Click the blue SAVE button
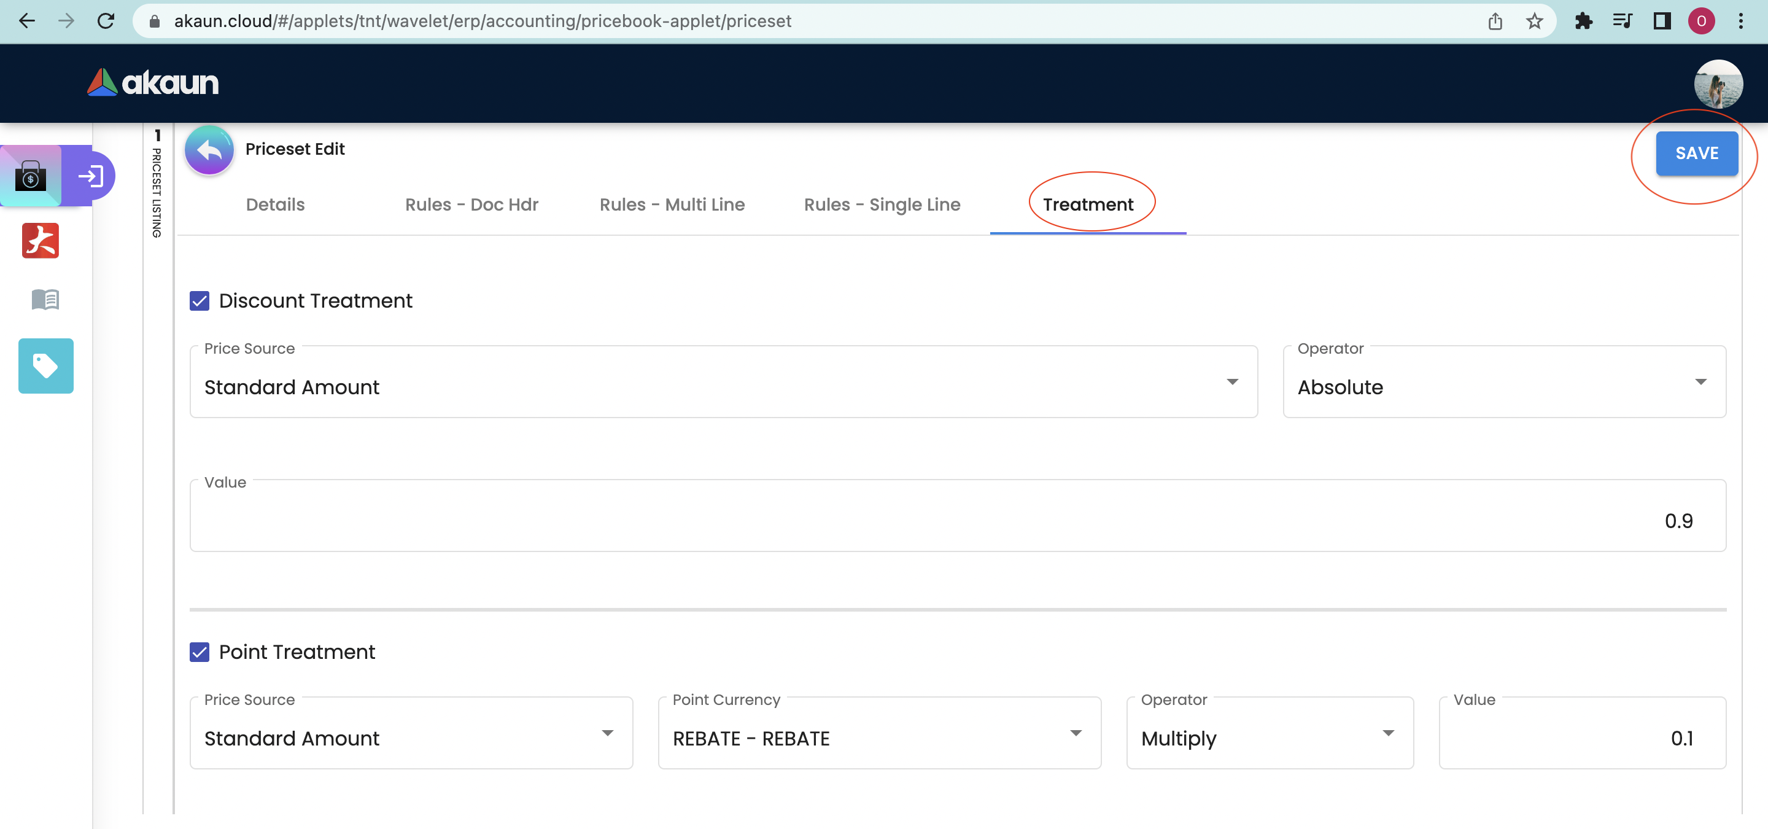Viewport: 1768px width, 829px height. click(x=1696, y=153)
